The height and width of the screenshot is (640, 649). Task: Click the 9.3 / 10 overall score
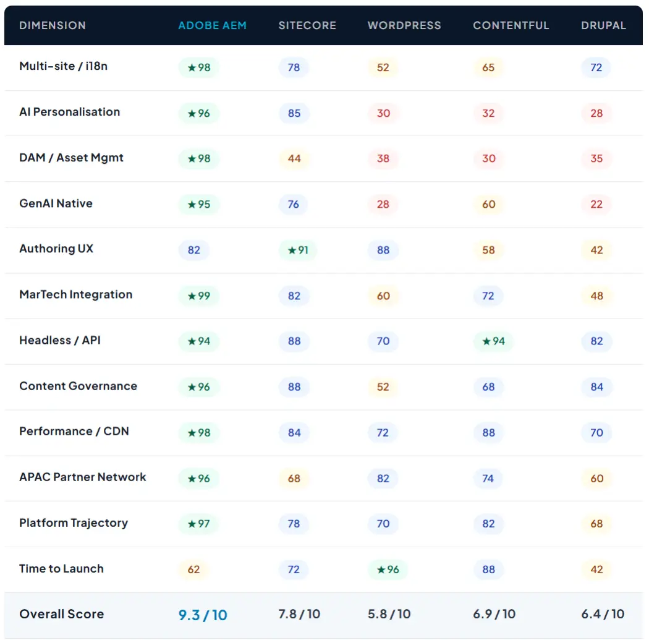tap(203, 615)
